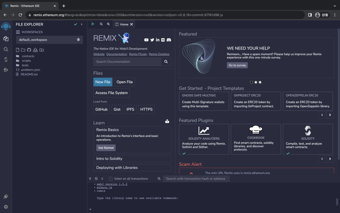Click File Explorer header chevron arrow
The image size is (340, 213).
[82, 24]
